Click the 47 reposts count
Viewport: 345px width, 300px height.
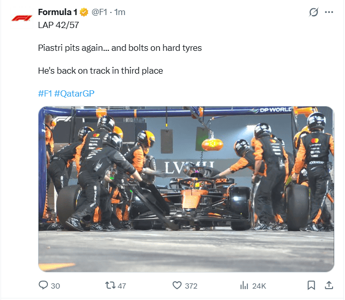(122, 286)
